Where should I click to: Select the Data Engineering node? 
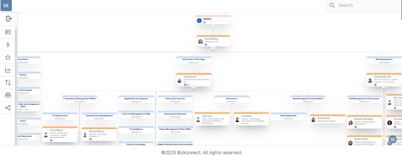coord(288,117)
